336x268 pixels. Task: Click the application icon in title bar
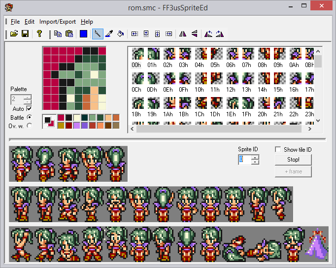coord(9,7)
